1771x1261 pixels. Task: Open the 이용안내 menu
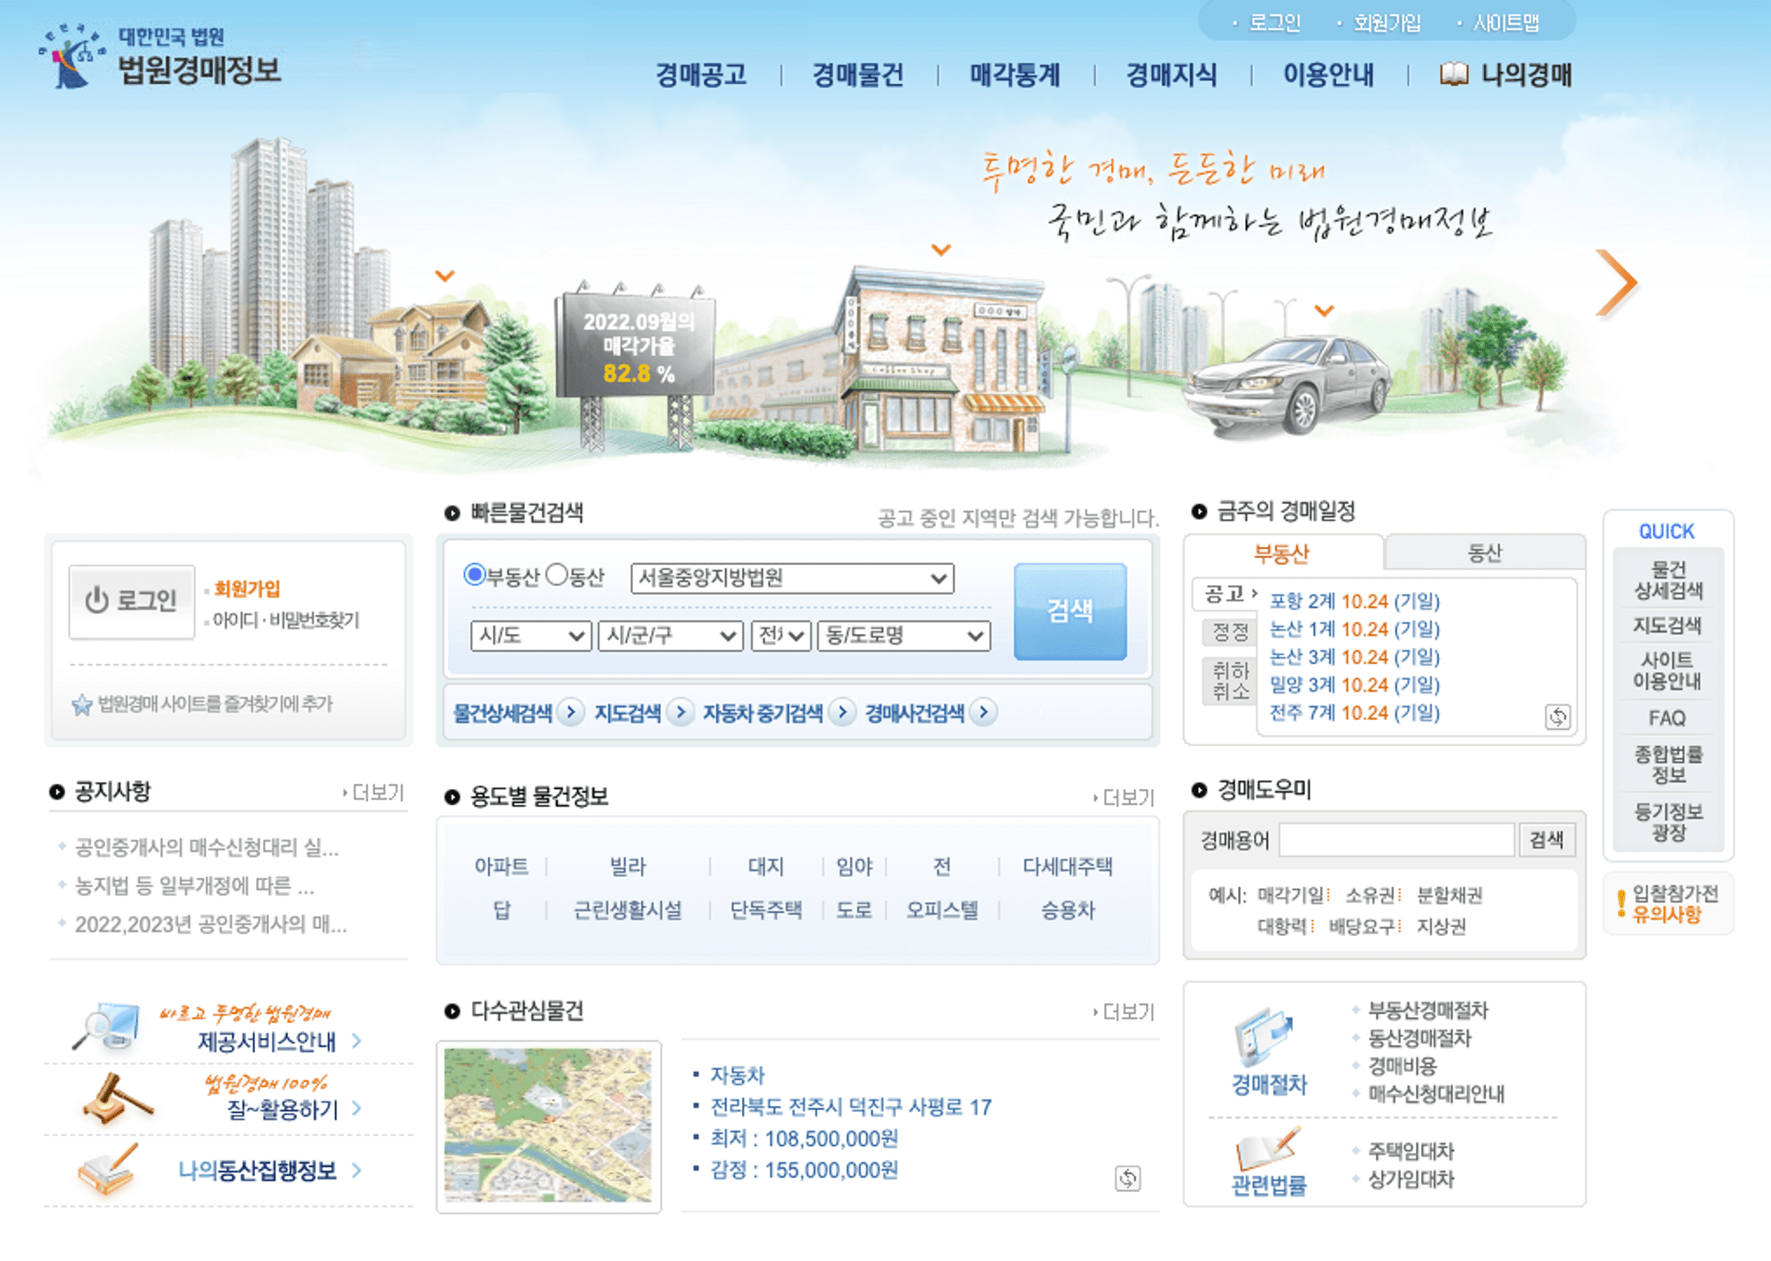click(x=1328, y=74)
